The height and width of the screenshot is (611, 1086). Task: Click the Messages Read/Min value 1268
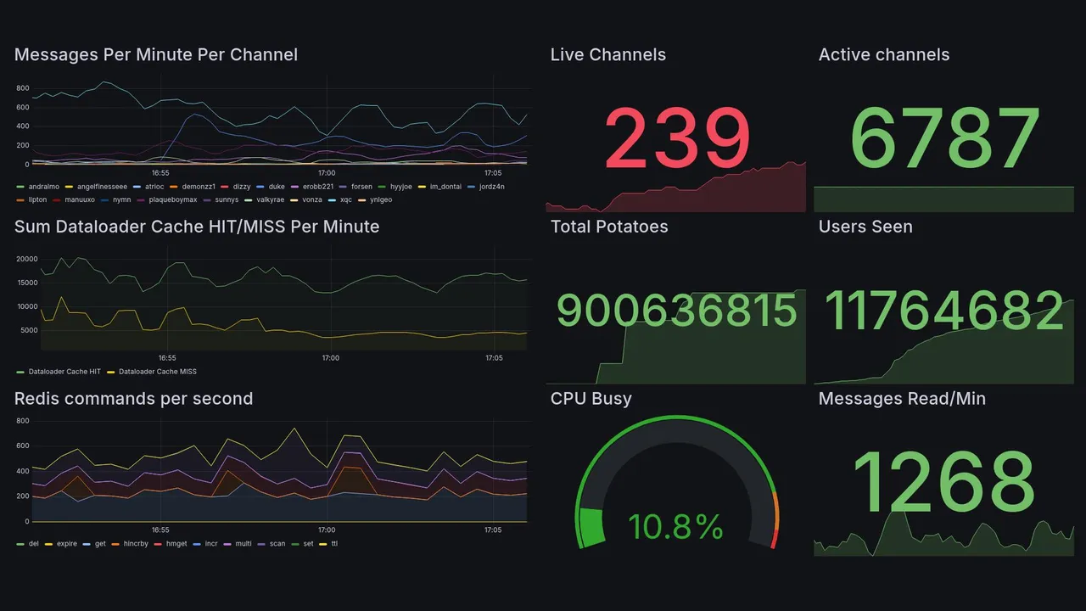click(x=943, y=482)
